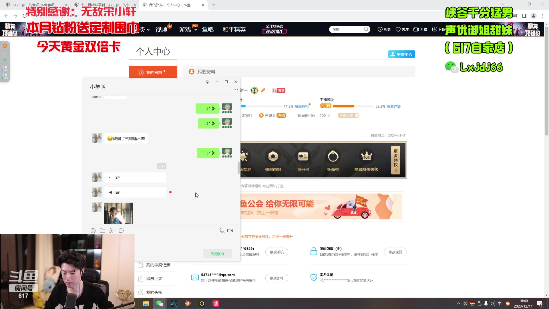Open chat history bubble icon
Viewport: 549px width, 309px height.
click(121, 231)
